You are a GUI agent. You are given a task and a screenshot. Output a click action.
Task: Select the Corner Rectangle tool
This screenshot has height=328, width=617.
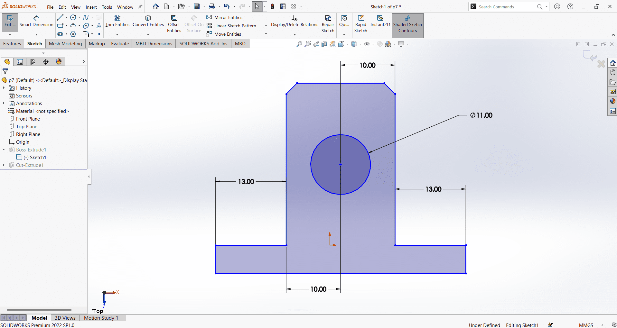(x=60, y=26)
